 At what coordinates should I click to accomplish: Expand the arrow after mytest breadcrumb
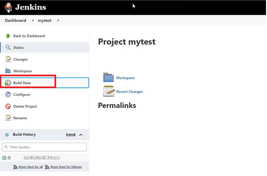pos(58,20)
